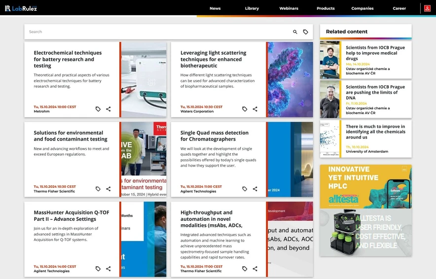Open the Library menu item
Viewport: 436px width, 279px height.
[x=252, y=8]
